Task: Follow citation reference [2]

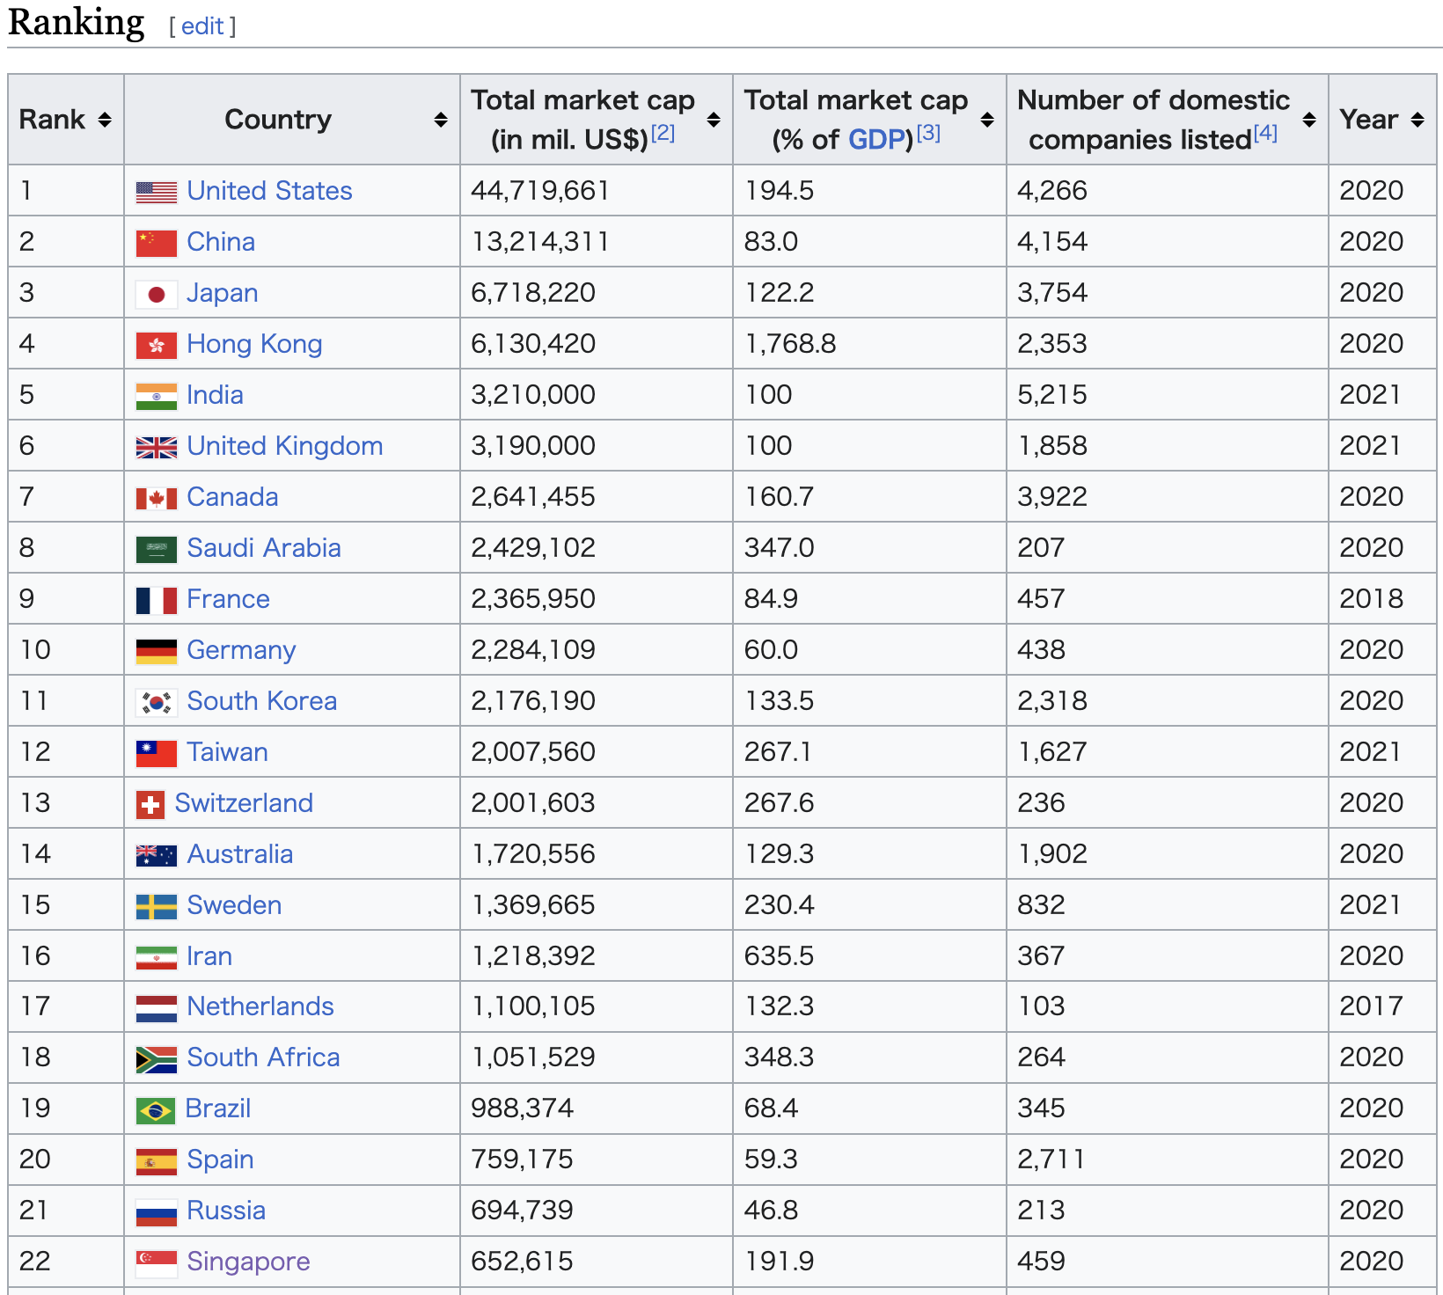Action: point(663,133)
